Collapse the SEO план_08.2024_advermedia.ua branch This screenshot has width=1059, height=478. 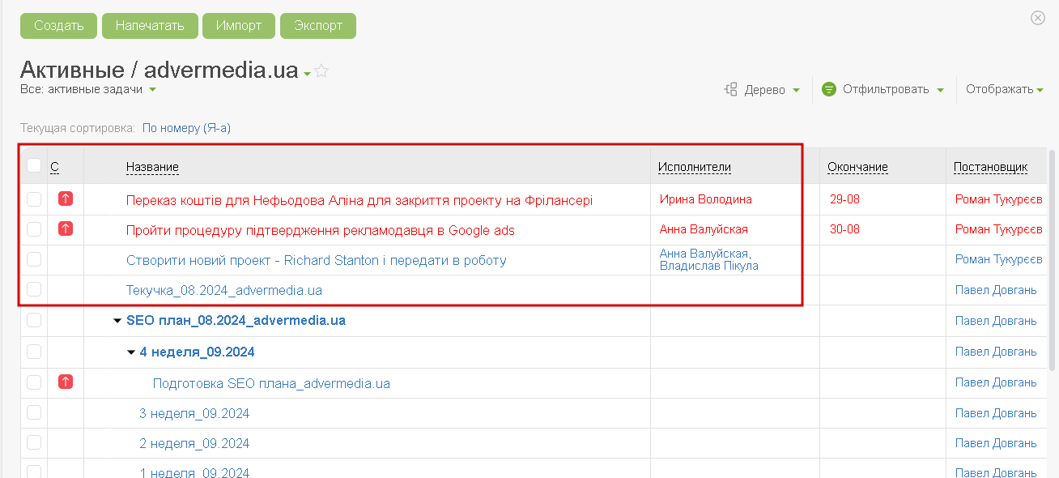[x=117, y=321]
